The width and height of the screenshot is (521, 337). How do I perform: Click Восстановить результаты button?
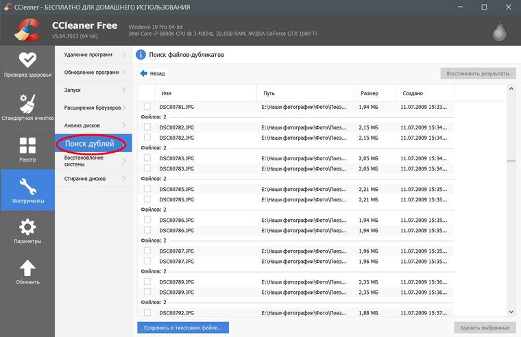coord(478,73)
